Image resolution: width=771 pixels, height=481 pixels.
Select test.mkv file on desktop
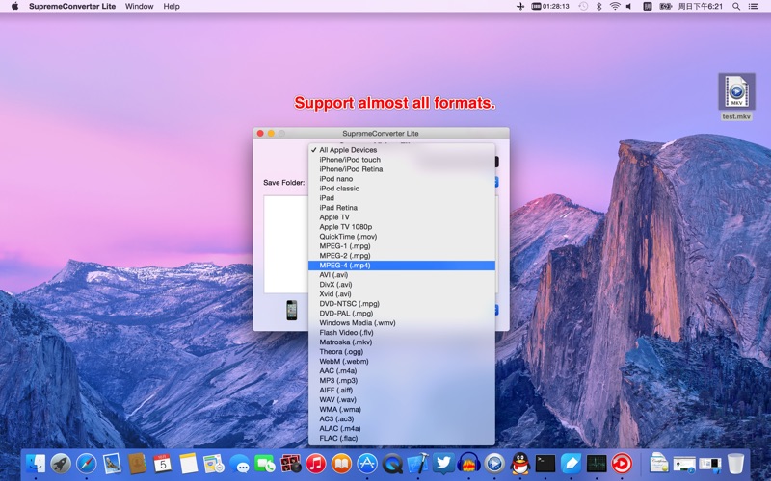(736, 97)
